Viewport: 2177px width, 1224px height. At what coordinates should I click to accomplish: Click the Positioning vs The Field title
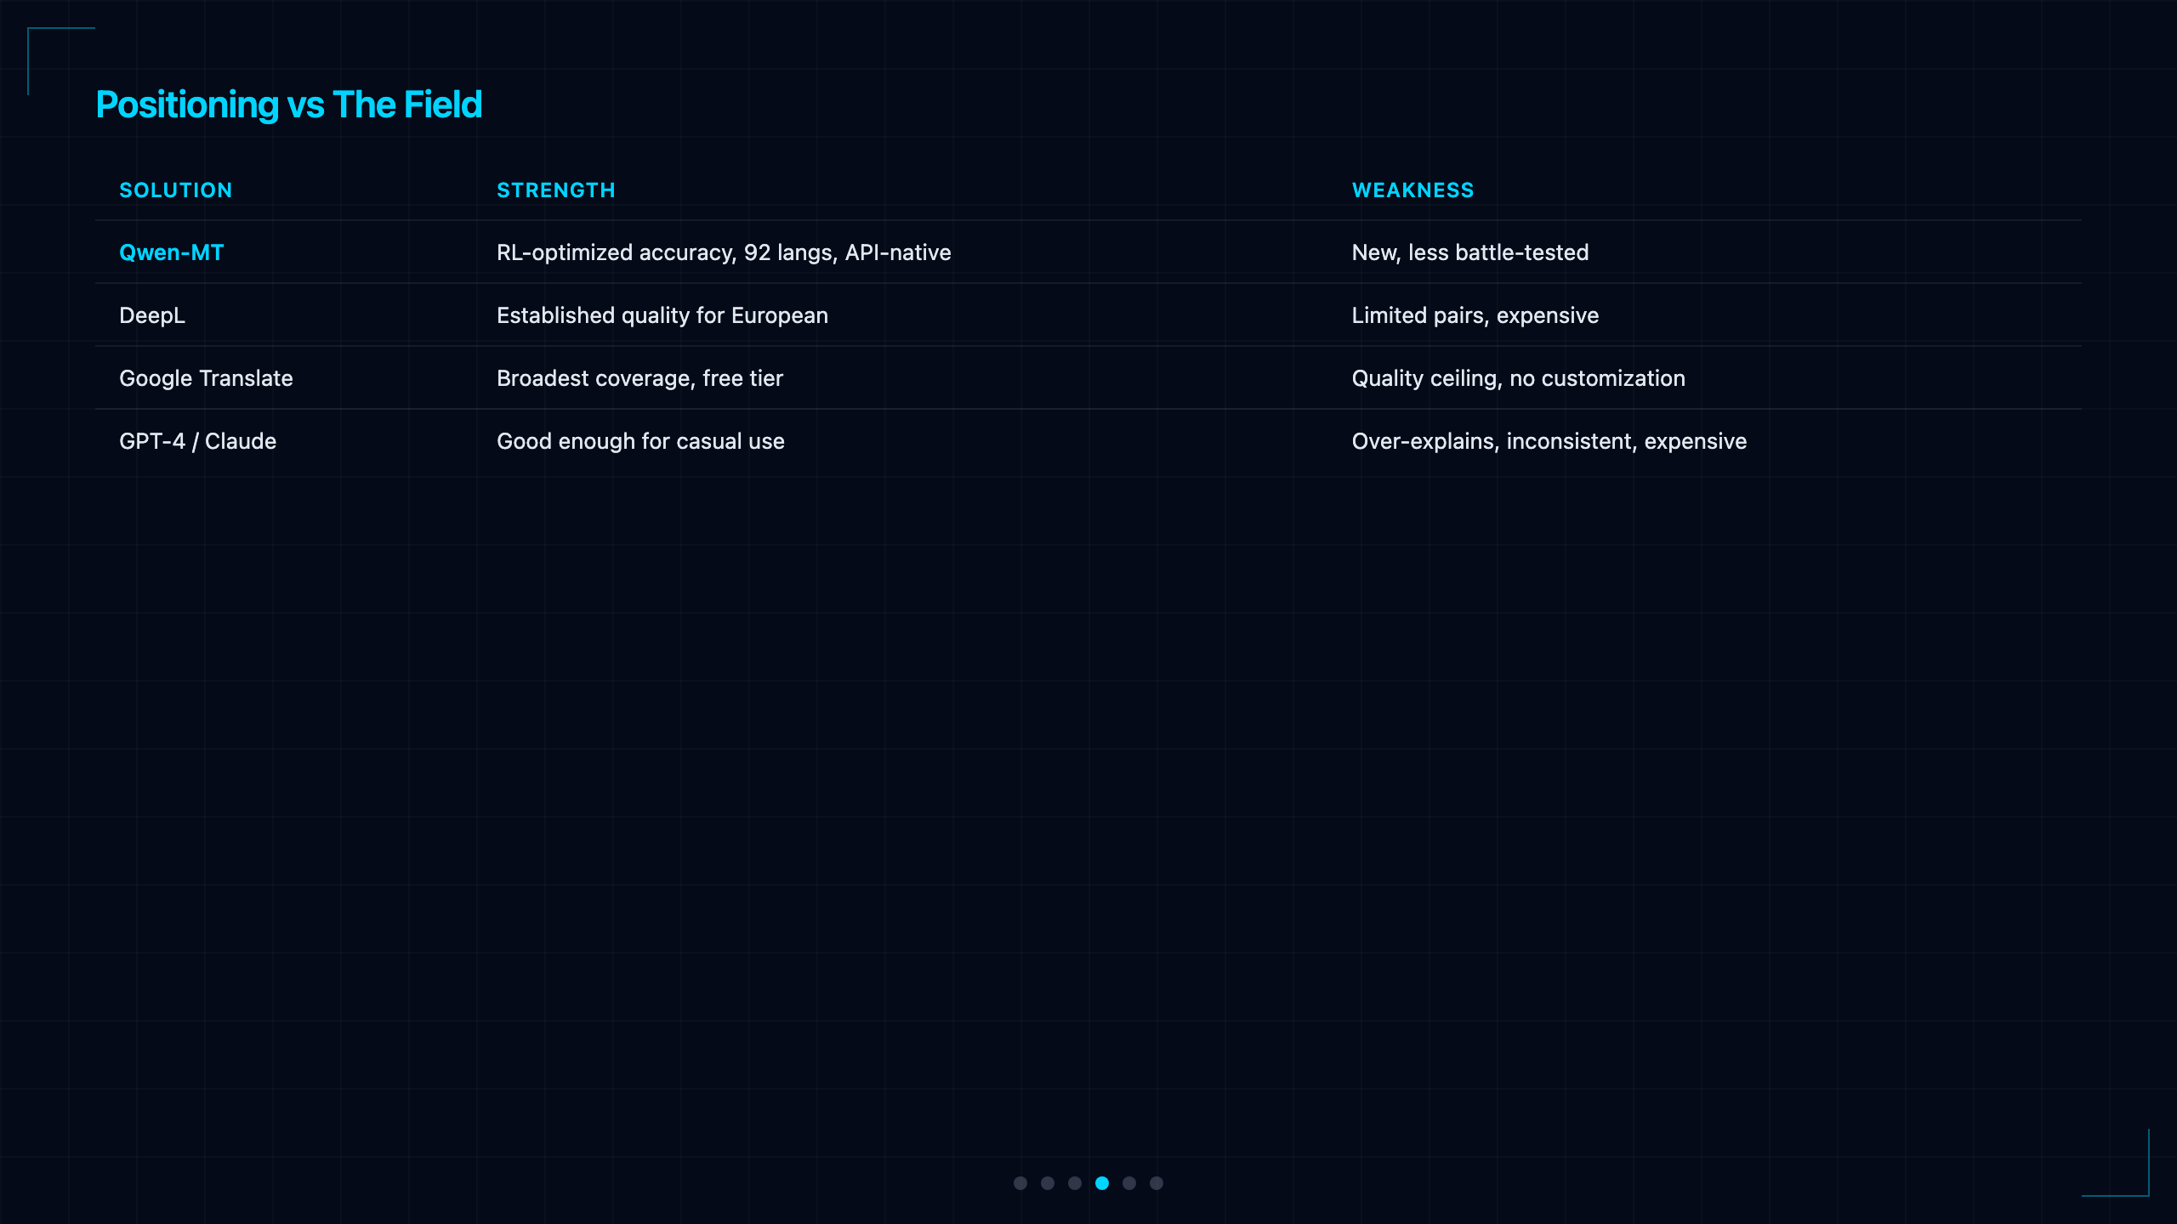[289, 105]
